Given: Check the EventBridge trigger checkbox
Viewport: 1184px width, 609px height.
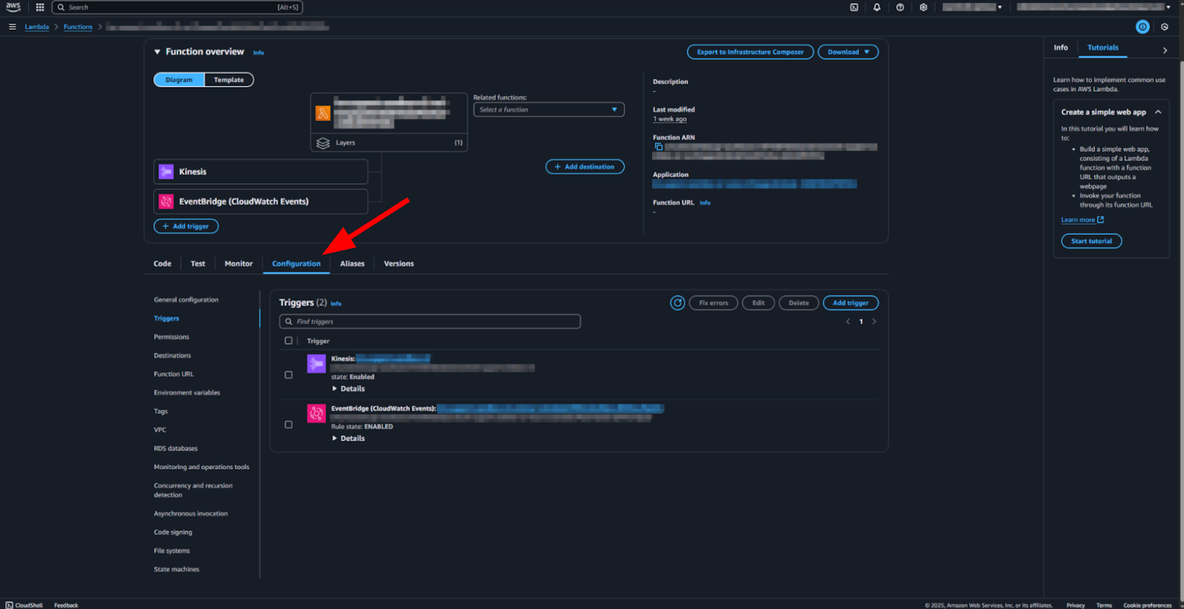Looking at the screenshot, I should pyautogui.click(x=289, y=424).
